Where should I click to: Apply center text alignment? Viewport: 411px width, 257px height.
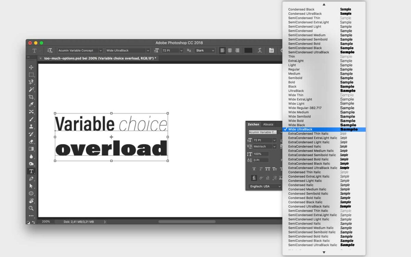tap(230, 50)
